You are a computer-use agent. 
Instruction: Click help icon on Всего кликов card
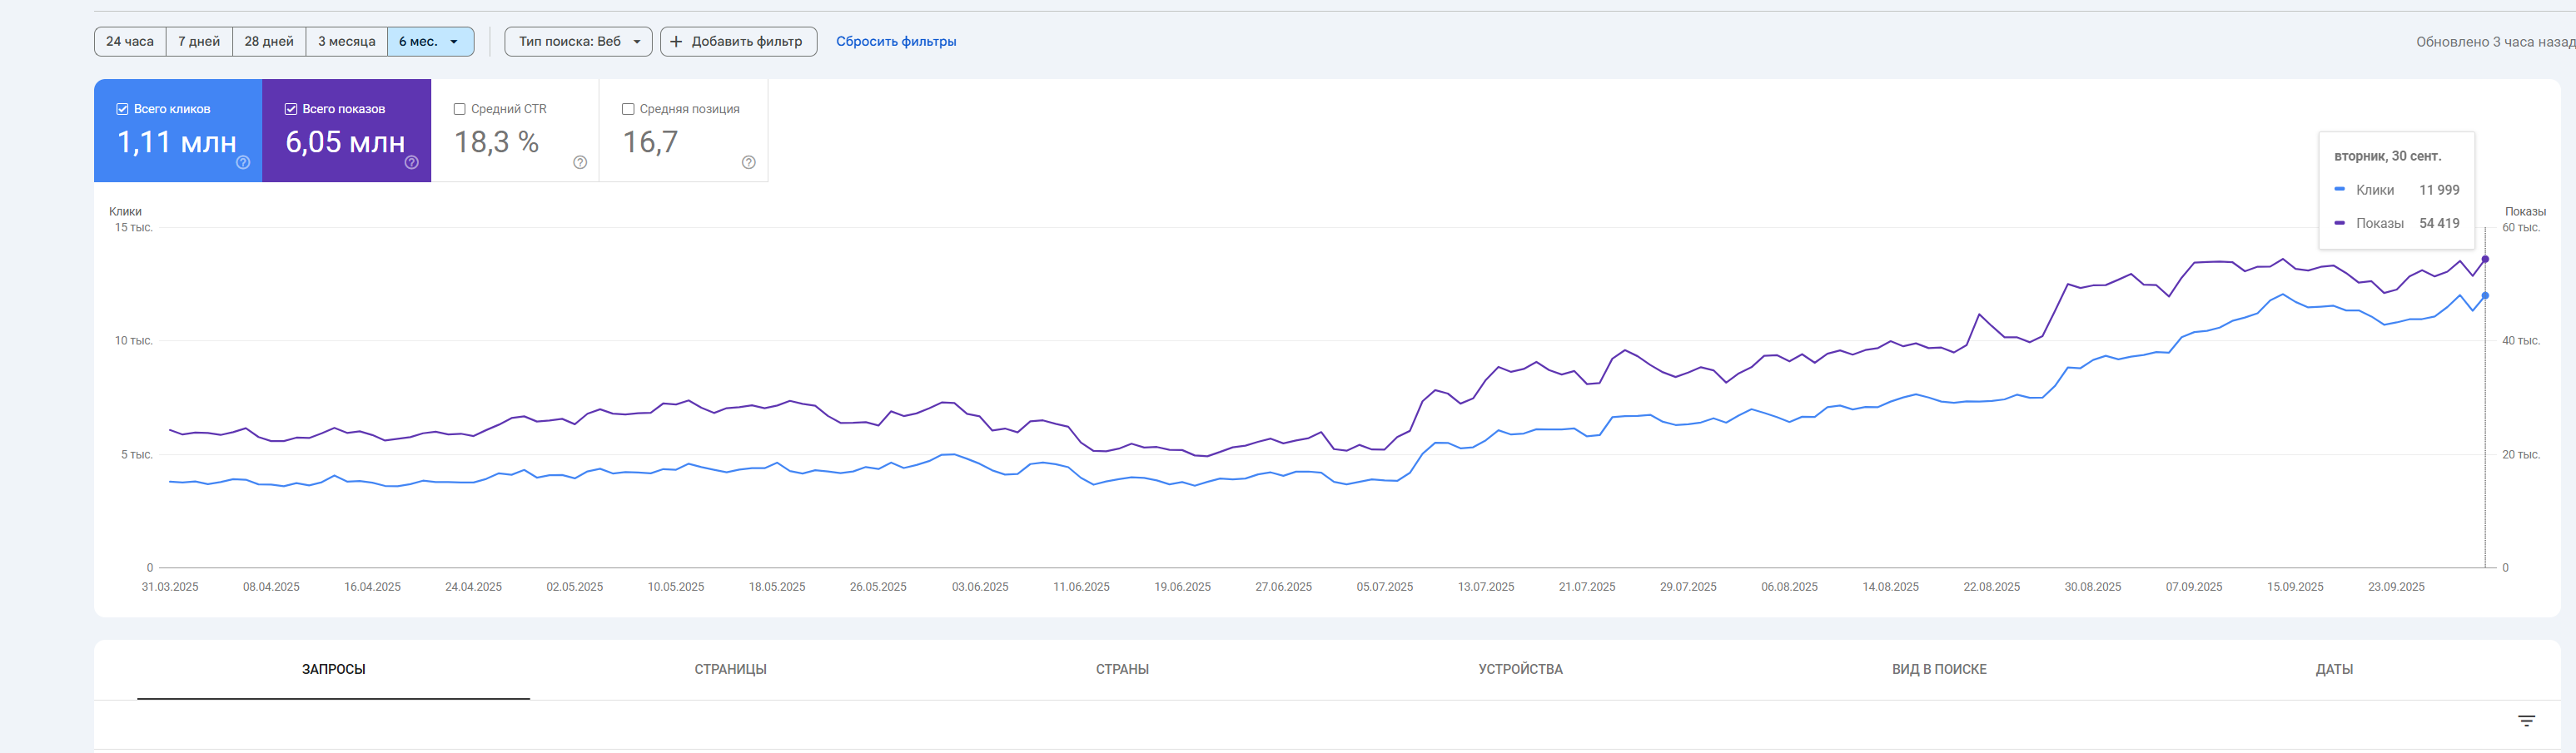point(243,163)
